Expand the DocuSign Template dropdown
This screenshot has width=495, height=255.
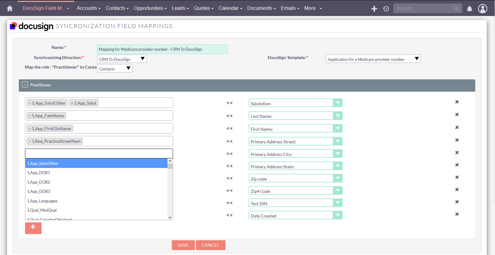tap(373, 59)
